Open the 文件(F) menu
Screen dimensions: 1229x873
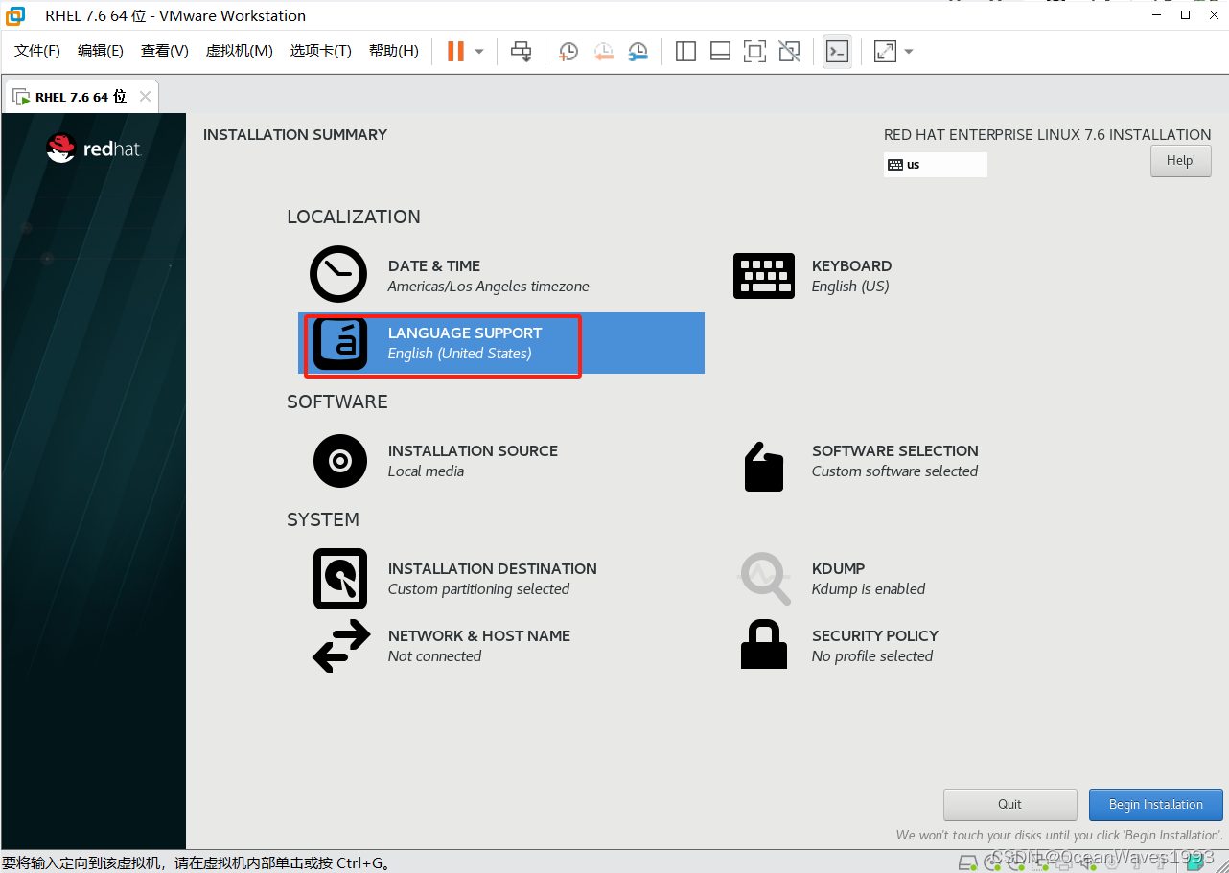tap(37, 51)
